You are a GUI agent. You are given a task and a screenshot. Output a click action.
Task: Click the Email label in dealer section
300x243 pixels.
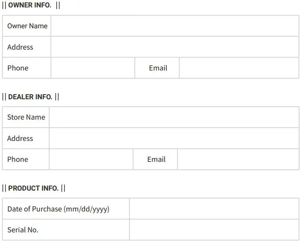coord(156,159)
